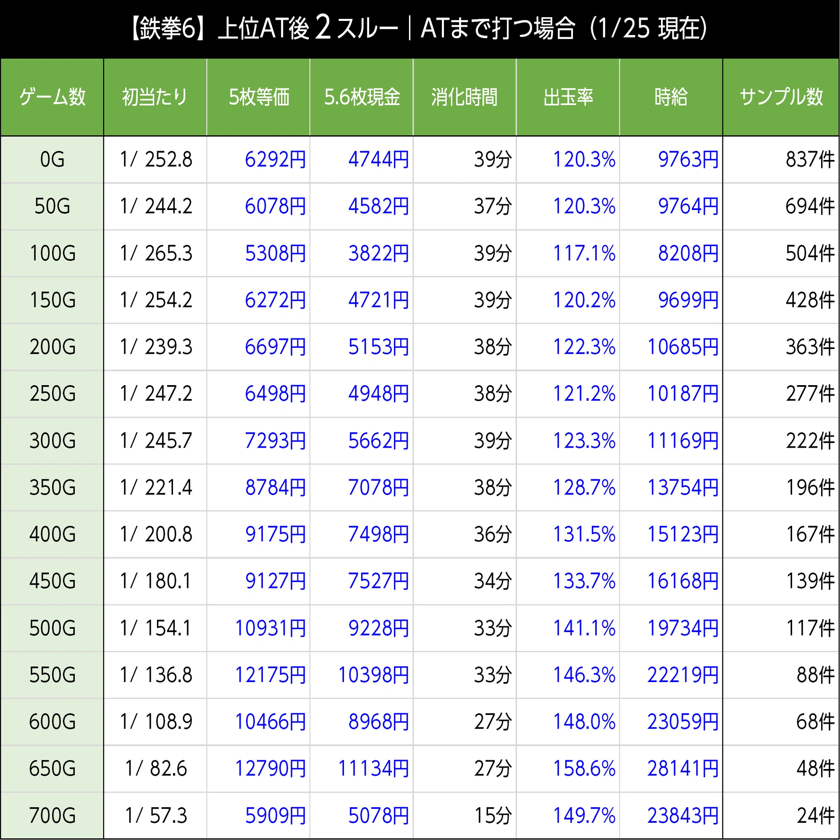Click the 出玉率 column header
This screenshot has height=840, width=840.
tap(568, 97)
